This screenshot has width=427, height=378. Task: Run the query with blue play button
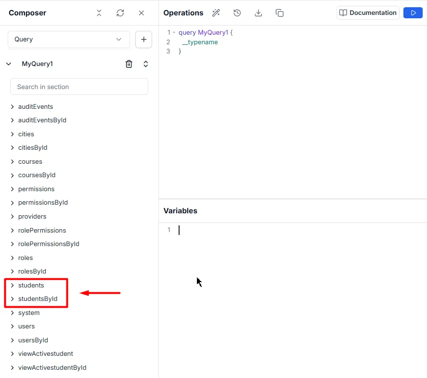(413, 13)
